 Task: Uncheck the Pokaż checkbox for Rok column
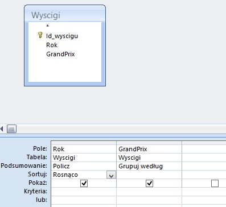coord(84,183)
